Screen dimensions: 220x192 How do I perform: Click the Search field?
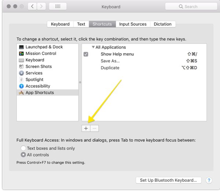coord(190,7)
